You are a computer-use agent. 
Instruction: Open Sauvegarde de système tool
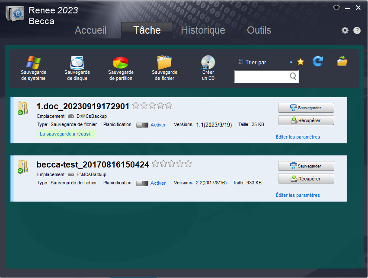click(x=33, y=68)
